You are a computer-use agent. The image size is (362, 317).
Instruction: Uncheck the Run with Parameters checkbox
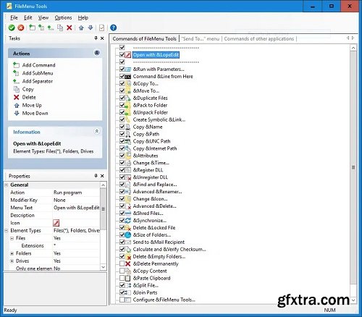[x=122, y=69]
